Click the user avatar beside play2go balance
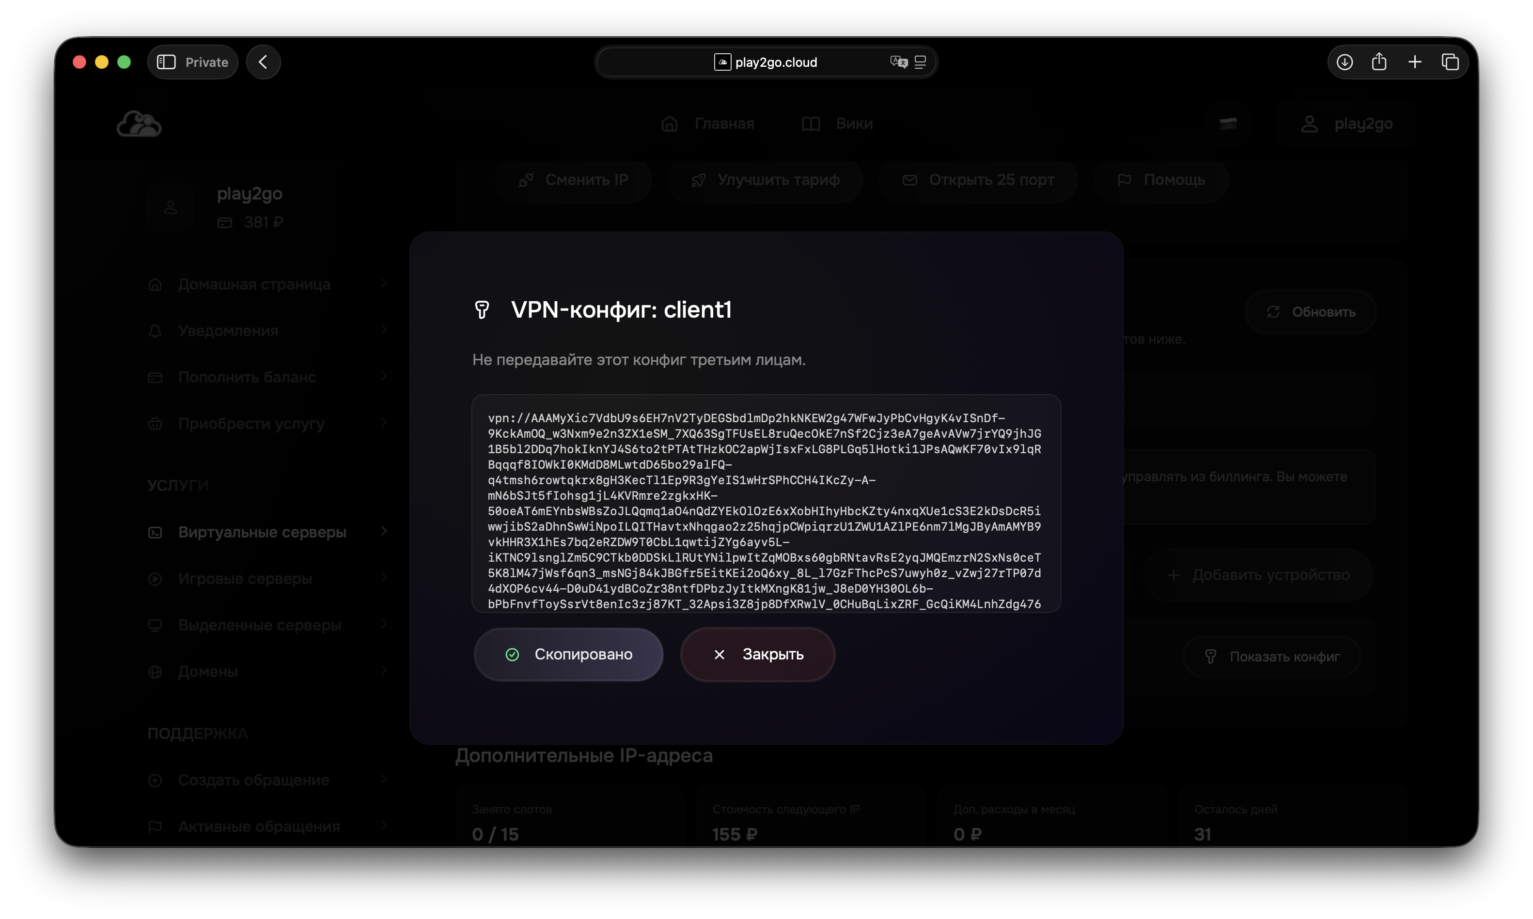This screenshot has height=919, width=1533. [171, 207]
